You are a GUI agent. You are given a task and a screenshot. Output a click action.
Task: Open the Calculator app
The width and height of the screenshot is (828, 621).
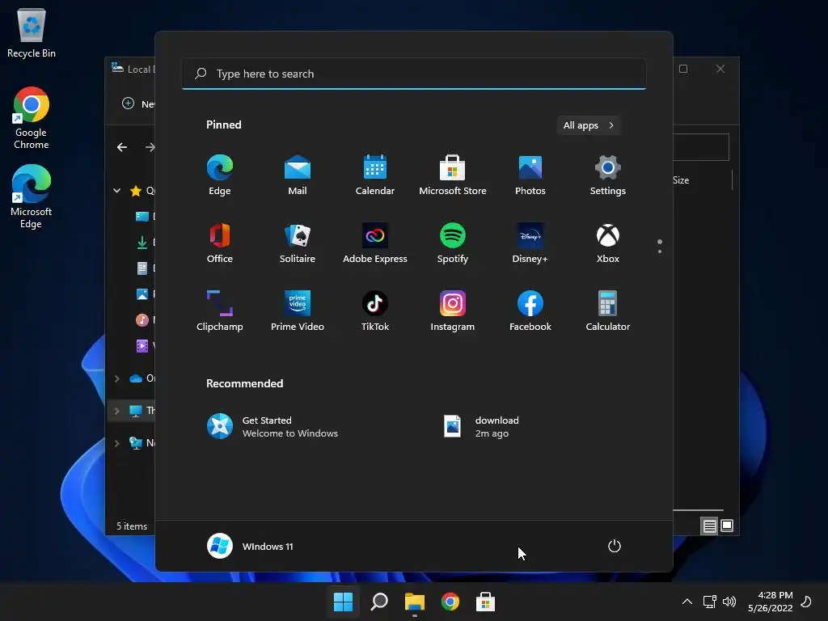608,311
